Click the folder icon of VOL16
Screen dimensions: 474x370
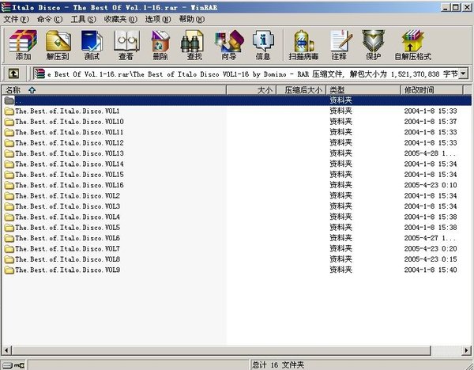[9, 185]
